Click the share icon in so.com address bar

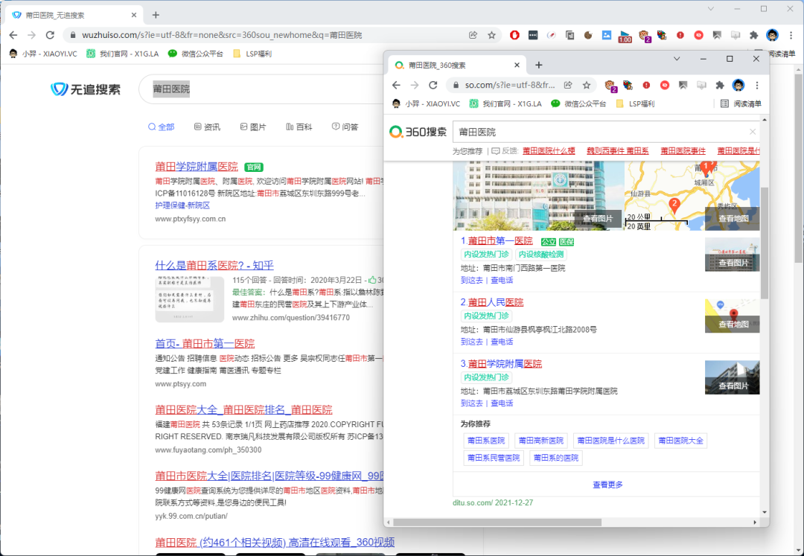pos(568,85)
